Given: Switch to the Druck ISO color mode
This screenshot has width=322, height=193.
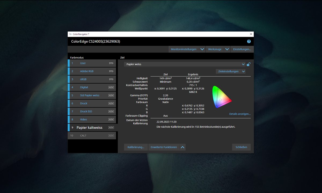Looking at the screenshot, I should click(x=86, y=112).
